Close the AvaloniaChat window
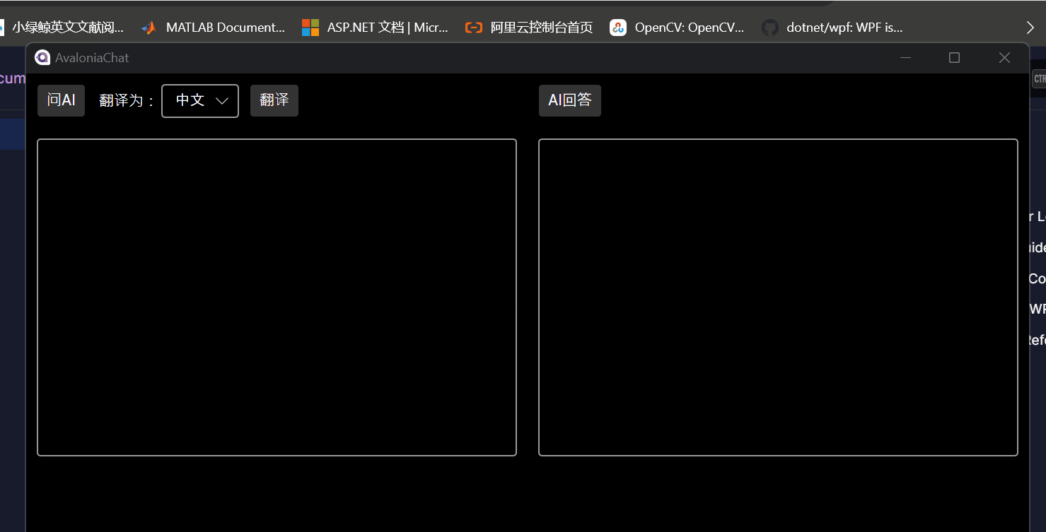 [1004, 58]
